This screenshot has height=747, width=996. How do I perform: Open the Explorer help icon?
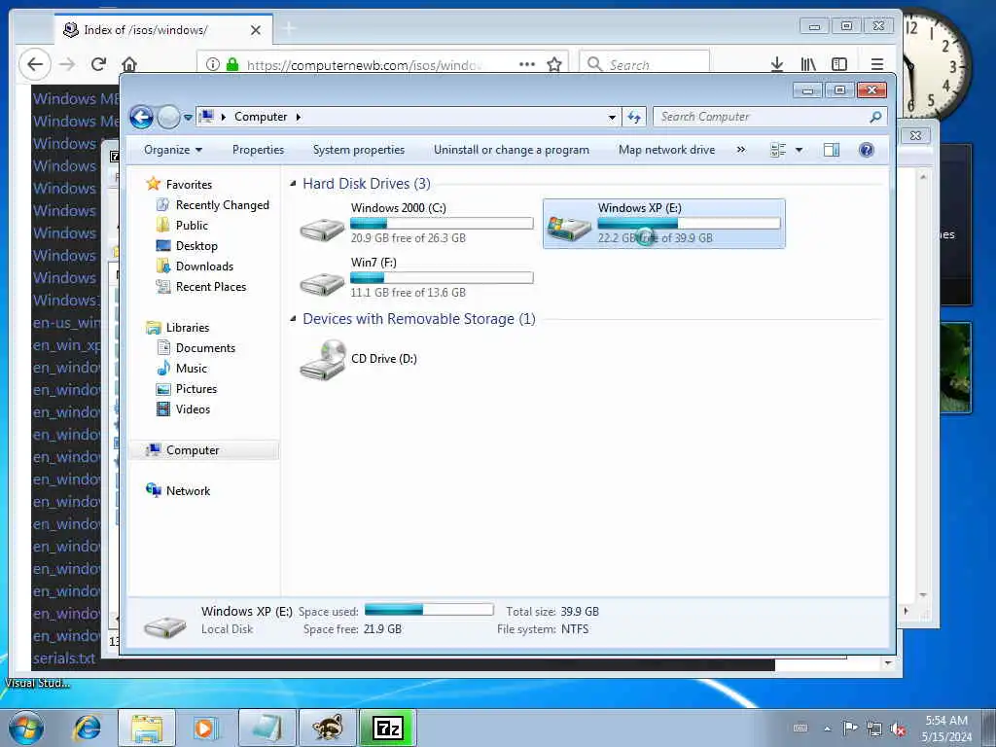pyautogui.click(x=867, y=150)
